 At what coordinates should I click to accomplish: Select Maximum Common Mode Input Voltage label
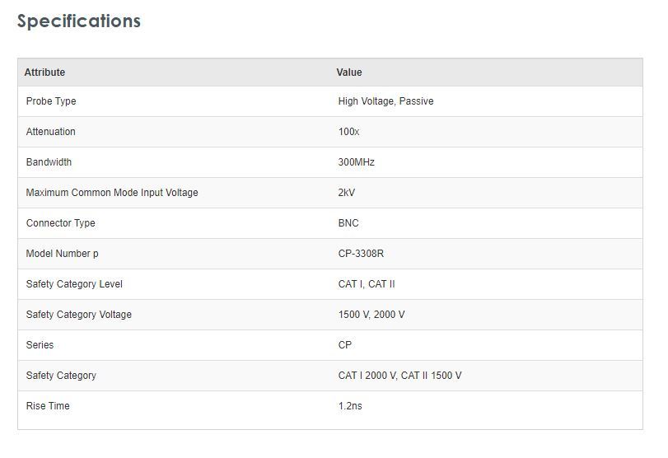pos(112,193)
